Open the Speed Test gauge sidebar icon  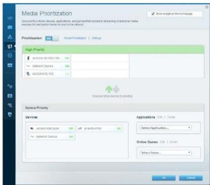click(10, 55)
